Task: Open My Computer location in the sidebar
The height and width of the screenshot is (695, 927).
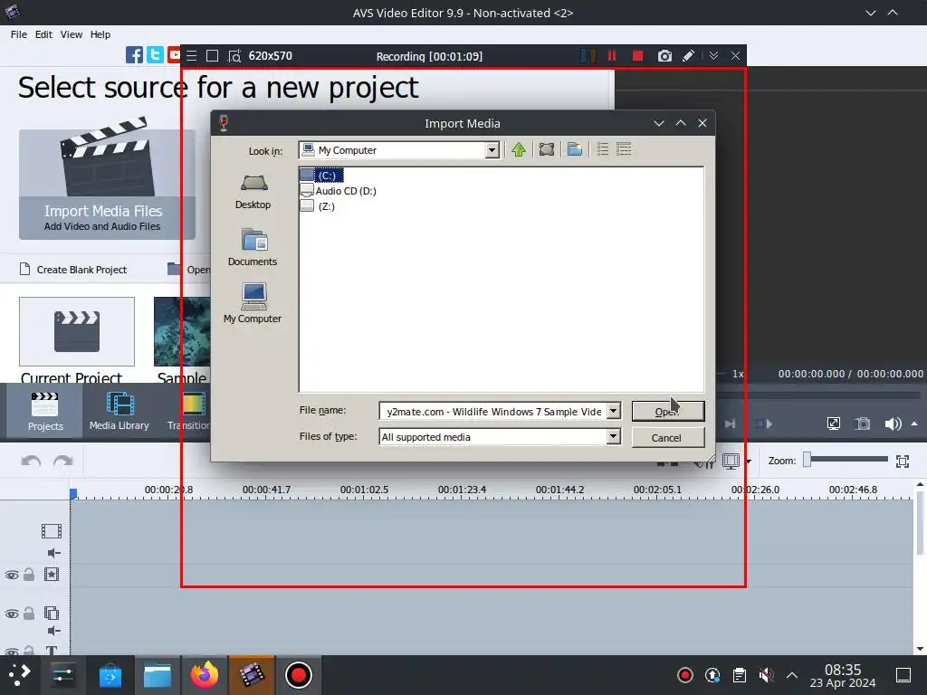Action: (x=253, y=303)
